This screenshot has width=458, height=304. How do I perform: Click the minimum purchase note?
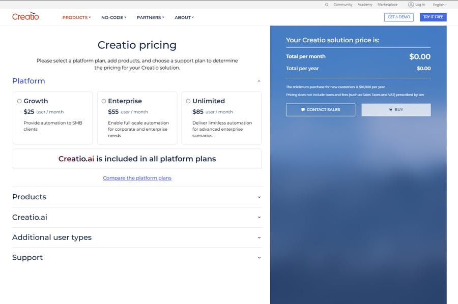[x=335, y=87]
